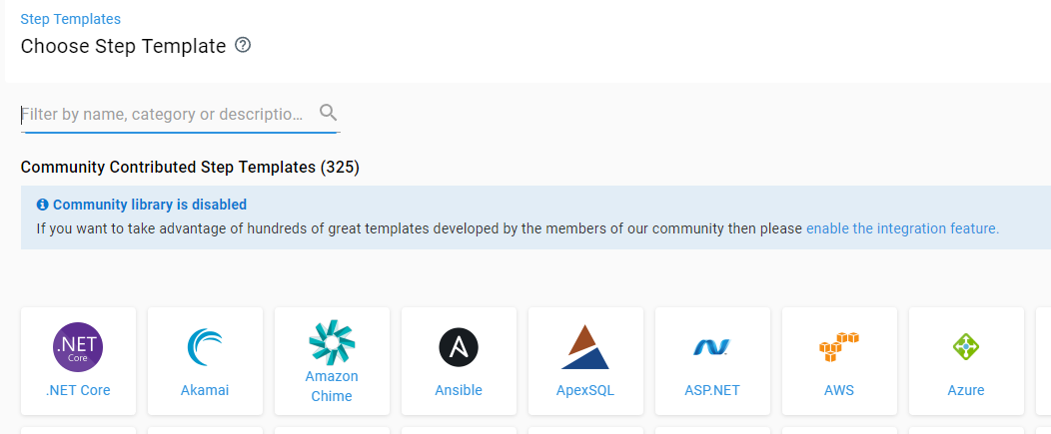
Task: Open the Azure category label
Action: pyautogui.click(x=966, y=390)
